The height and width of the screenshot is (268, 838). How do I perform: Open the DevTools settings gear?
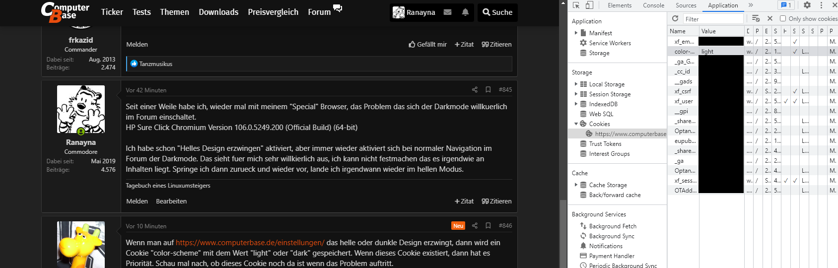807,5
